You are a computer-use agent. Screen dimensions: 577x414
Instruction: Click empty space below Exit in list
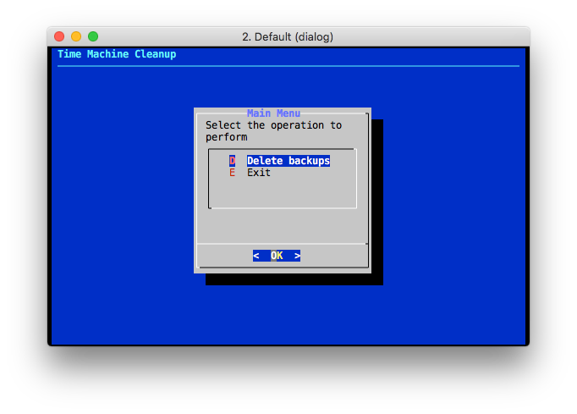click(282, 192)
